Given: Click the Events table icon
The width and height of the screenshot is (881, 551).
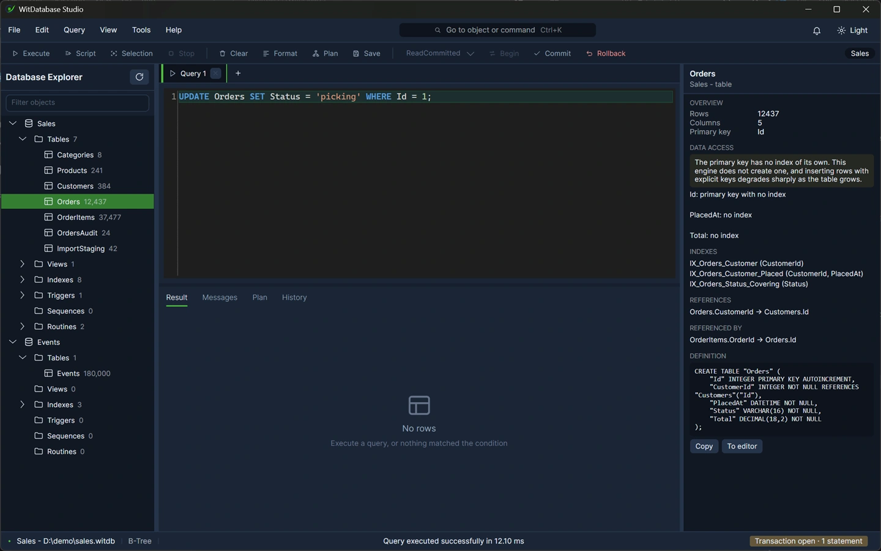Looking at the screenshot, I should (x=48, y=373).
